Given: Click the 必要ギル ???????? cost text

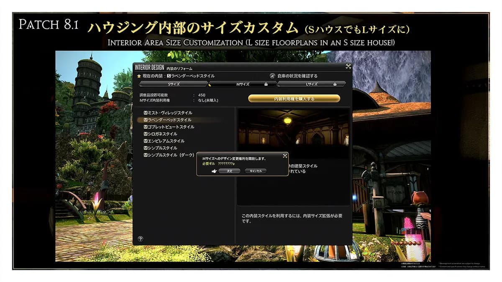Looking at the screenshot, I should (218, 164).
